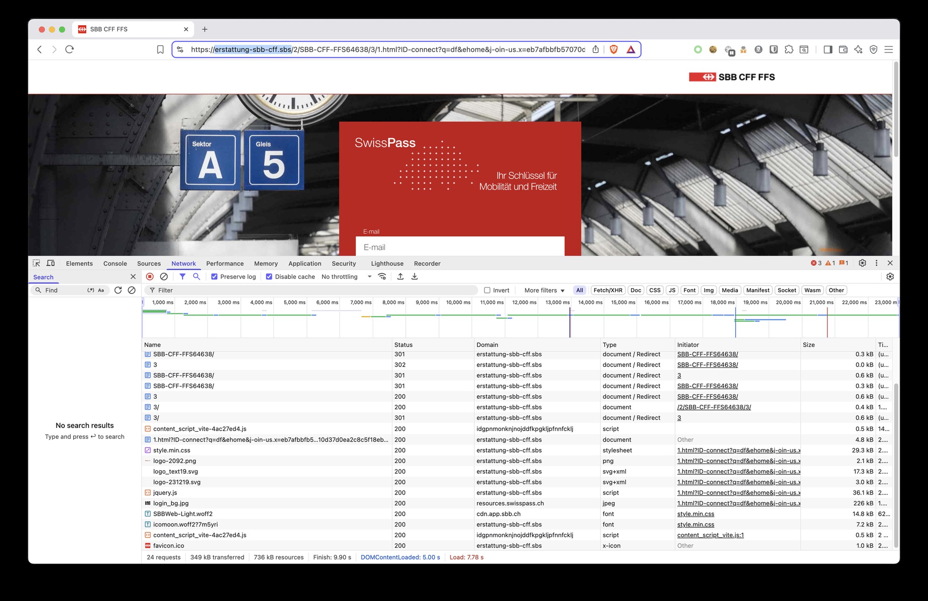Viewport: 928px width, 601px height.
Task: Open the Lighthouse tab
Action: [x=387, y=263]
